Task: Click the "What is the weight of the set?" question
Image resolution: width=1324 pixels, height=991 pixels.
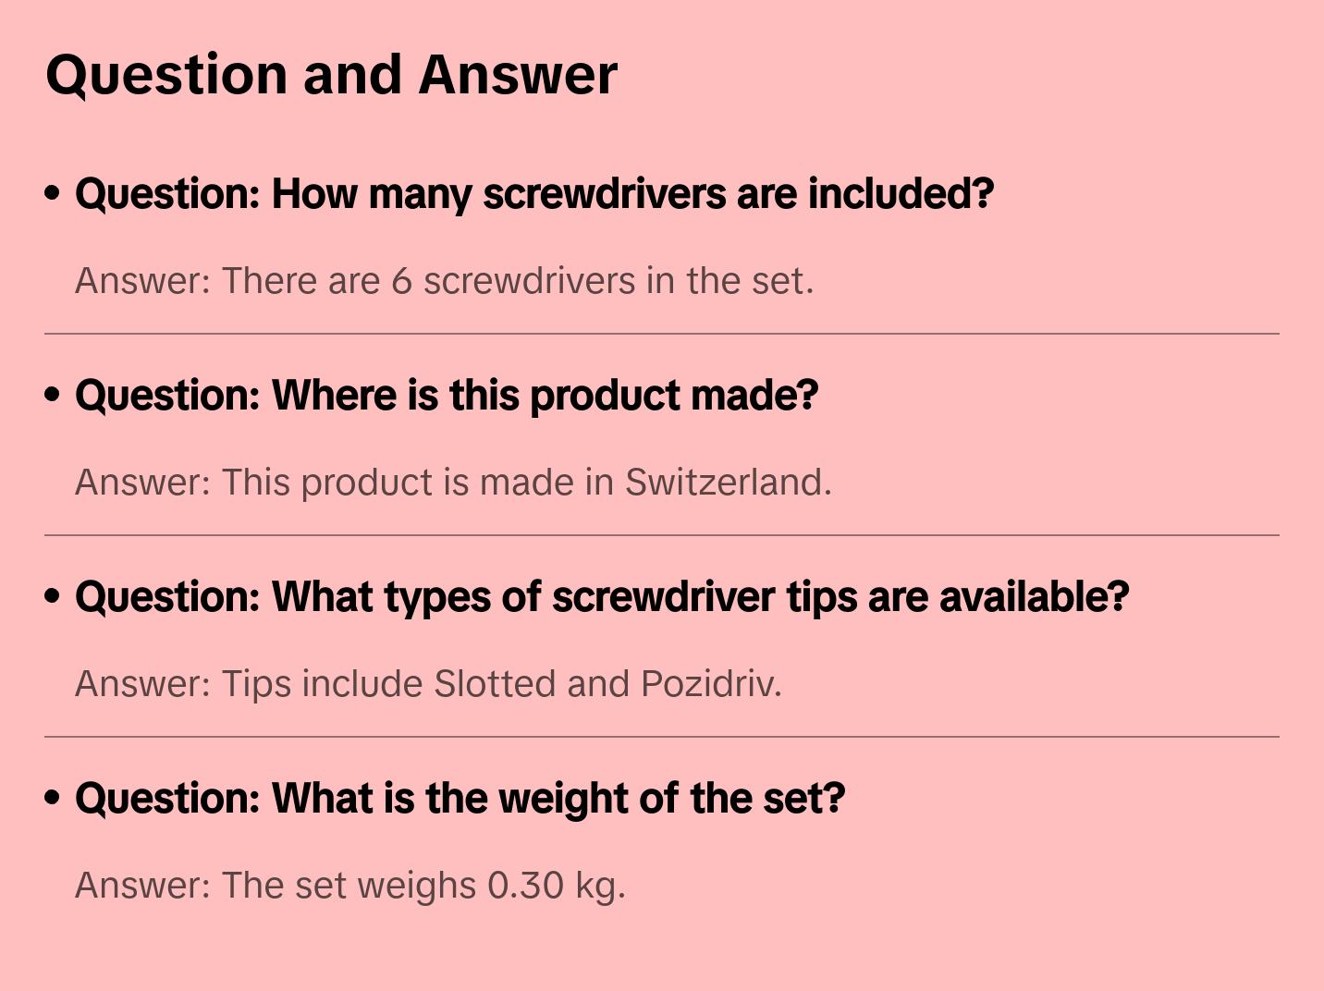Action: (460, 799)
